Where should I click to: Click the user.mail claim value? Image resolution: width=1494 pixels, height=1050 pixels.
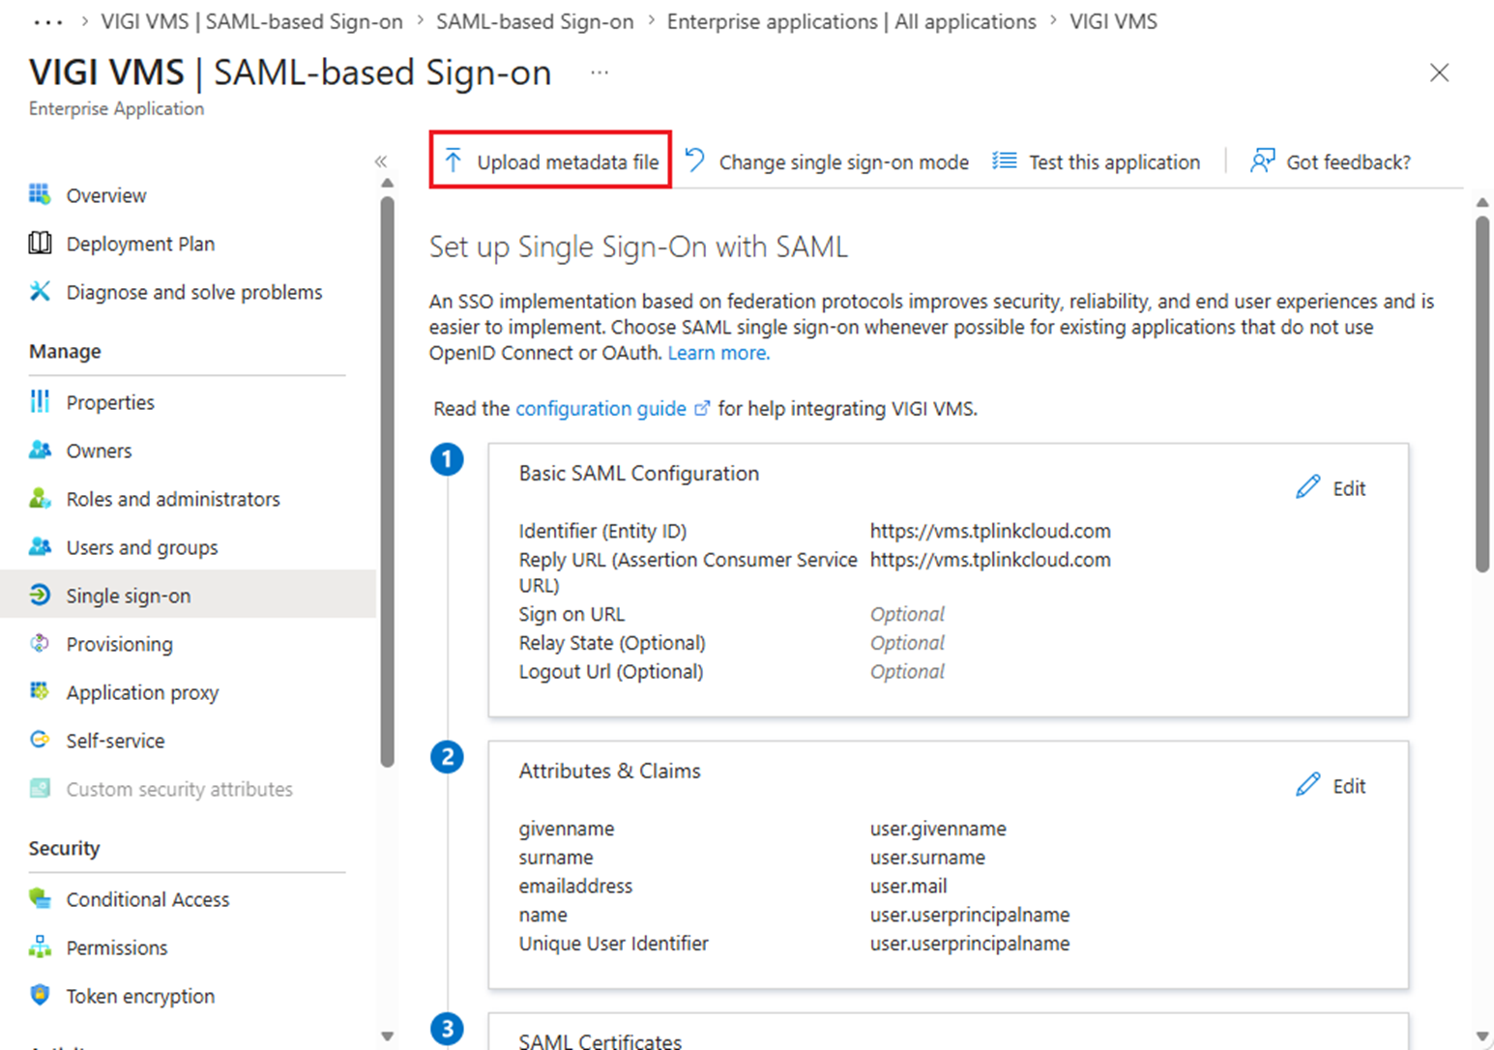coord(908,886)
